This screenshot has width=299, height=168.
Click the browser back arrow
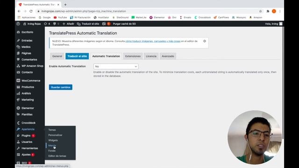point(19,11)
